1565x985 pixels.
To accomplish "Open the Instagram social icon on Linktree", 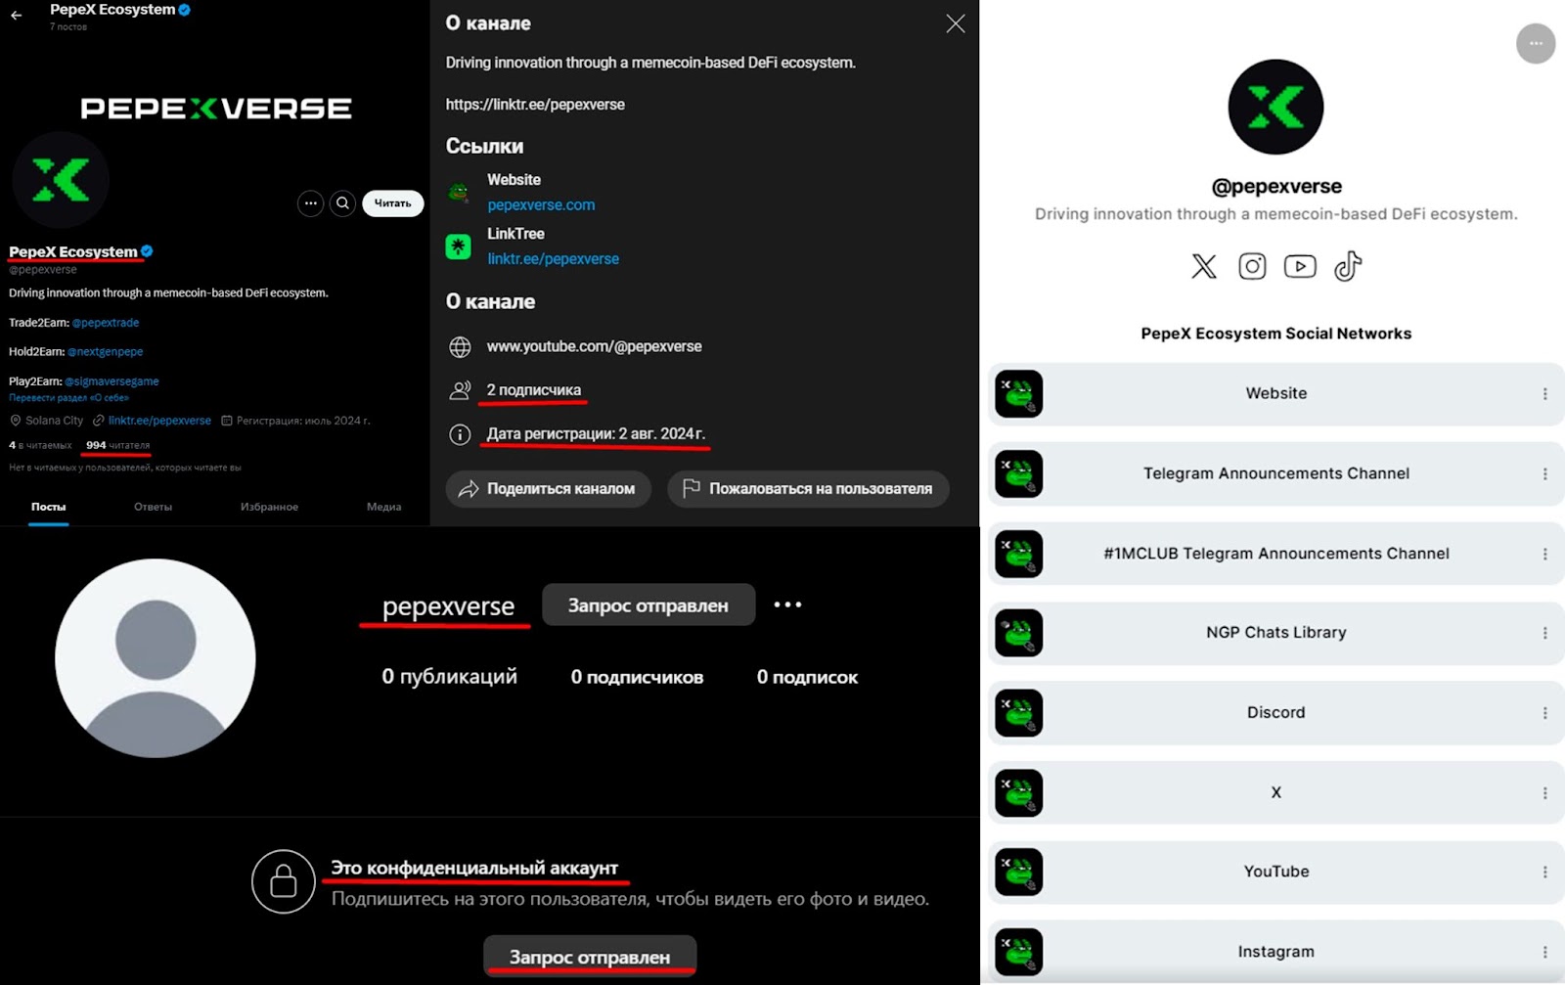I will (x=1252, y=266).
